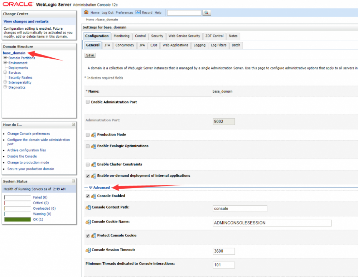The image size is (358, 277).
Task: Uncheck Protect Console Cookie checkbox
Action: [x=88, y=235]
